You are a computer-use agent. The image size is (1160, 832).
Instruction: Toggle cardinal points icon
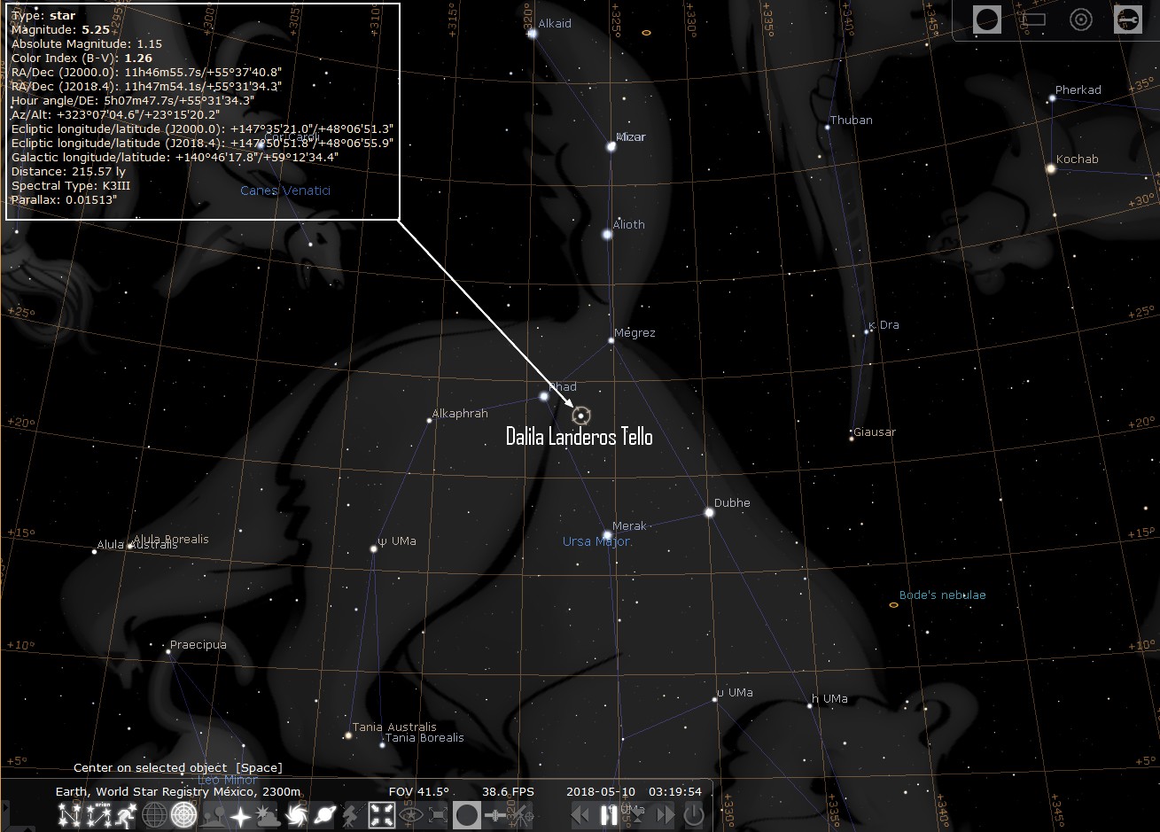[241, 815]
